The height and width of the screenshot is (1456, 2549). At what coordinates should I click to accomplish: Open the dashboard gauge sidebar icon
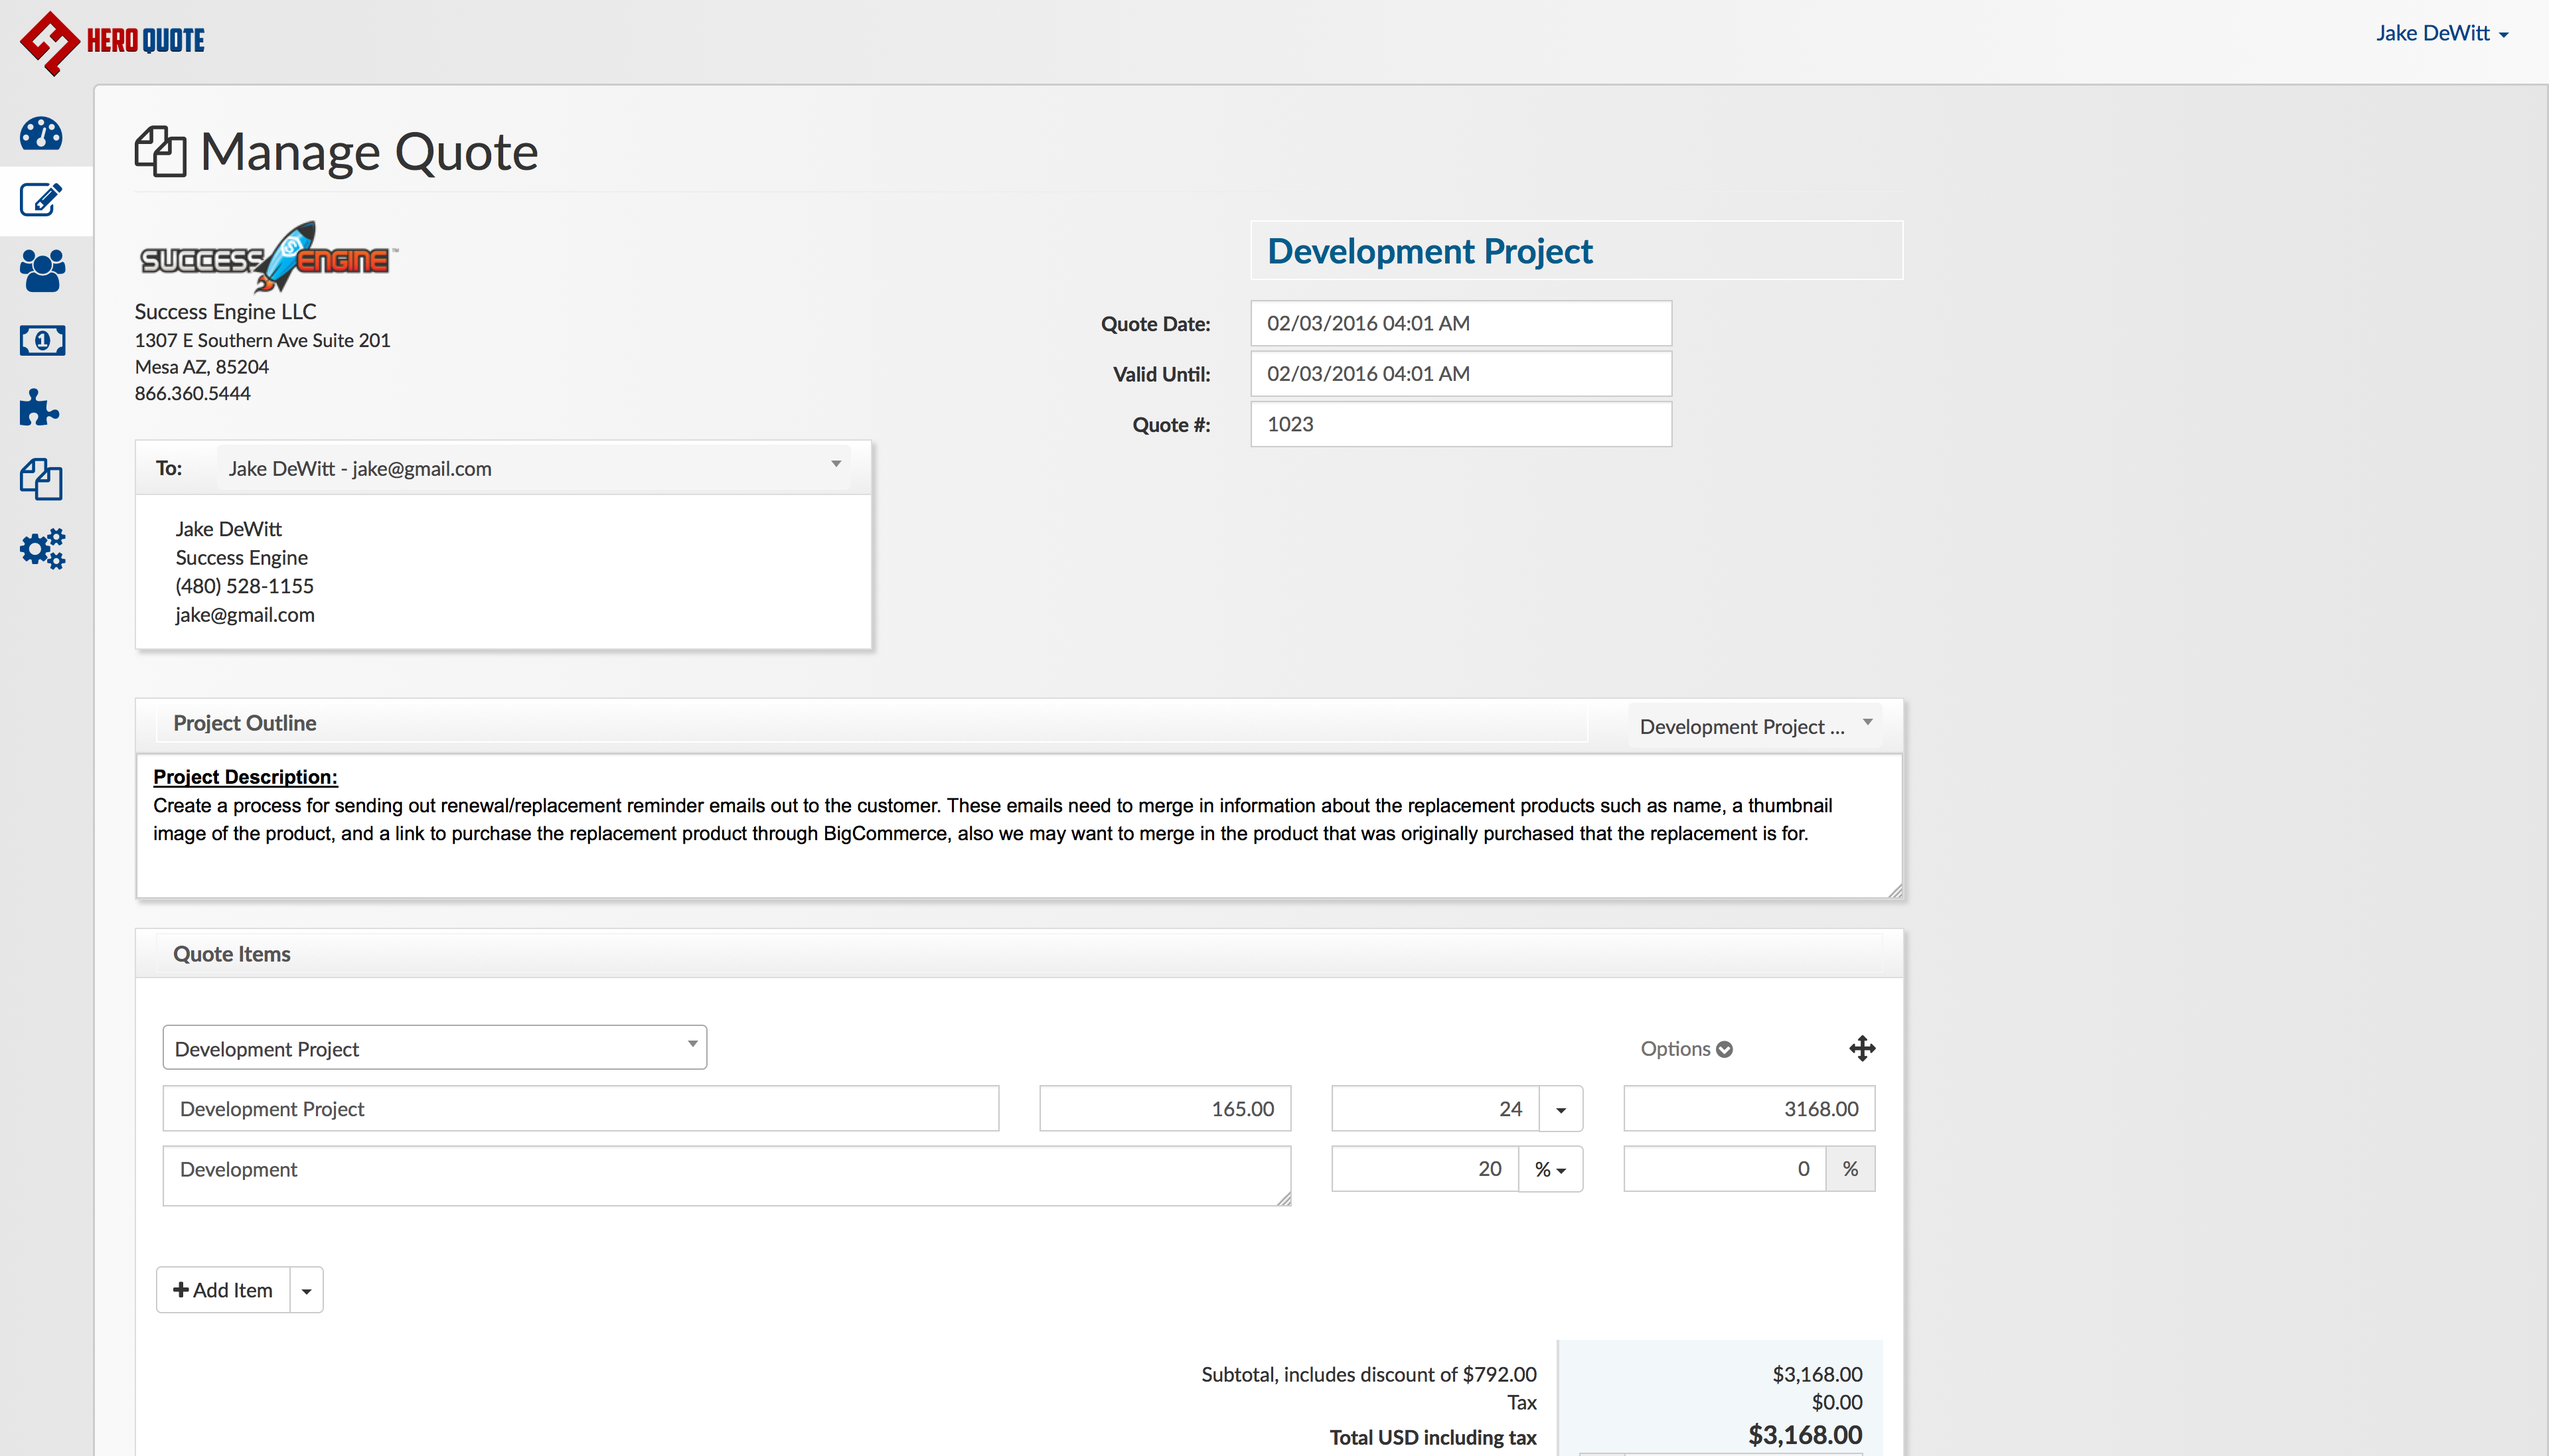tap(41, 133)
